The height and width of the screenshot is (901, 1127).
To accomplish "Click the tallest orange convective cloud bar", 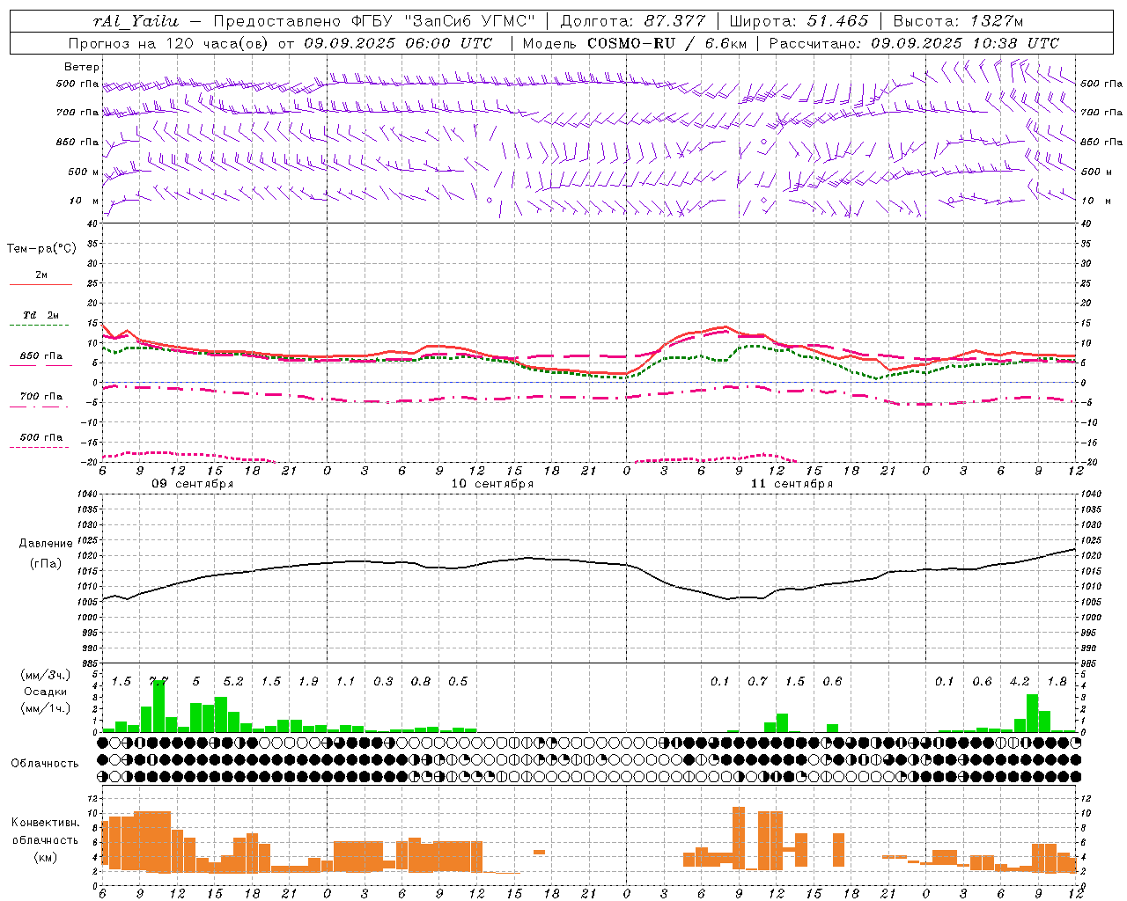I will tap(739, 839).
